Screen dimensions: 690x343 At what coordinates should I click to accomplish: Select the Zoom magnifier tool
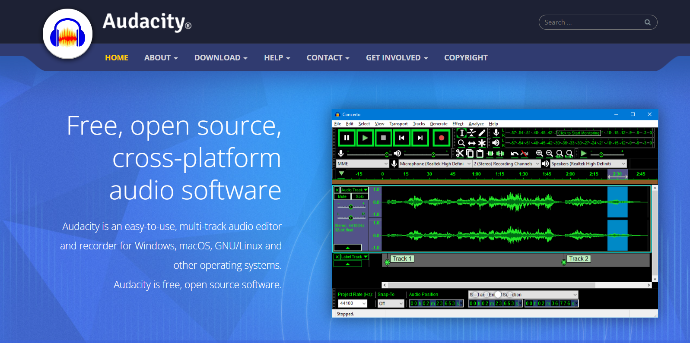click(461, 143)
